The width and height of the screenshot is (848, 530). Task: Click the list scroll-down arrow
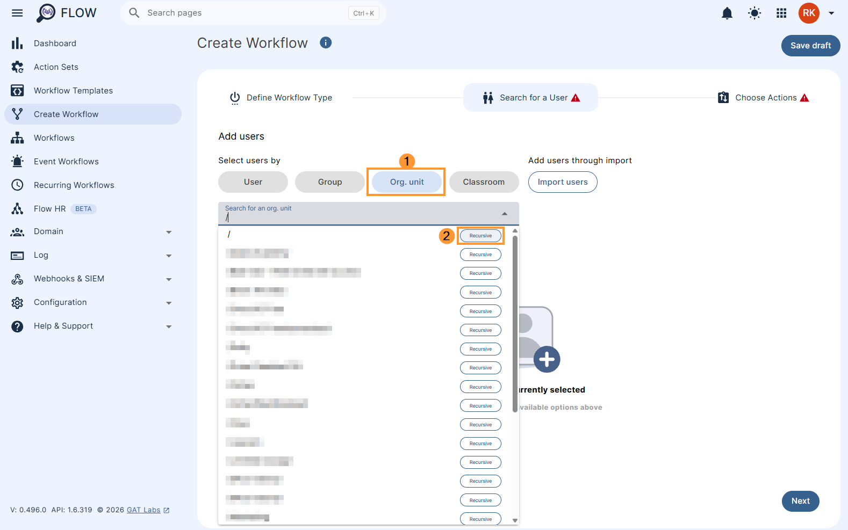[x=515, y=520]
